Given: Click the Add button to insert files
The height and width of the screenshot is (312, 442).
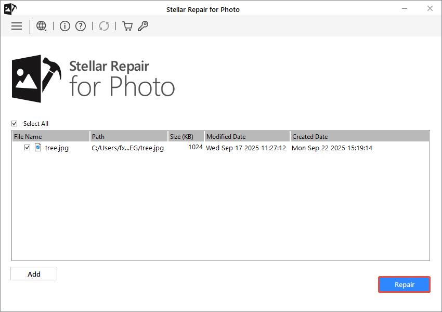Looking at the screenshot, I should [33, 274].
